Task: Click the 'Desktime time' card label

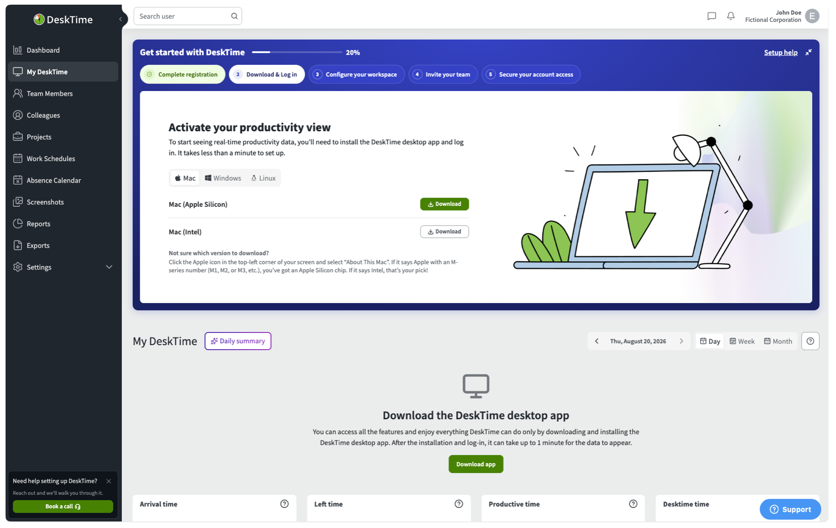Action: tap(686, 504)
